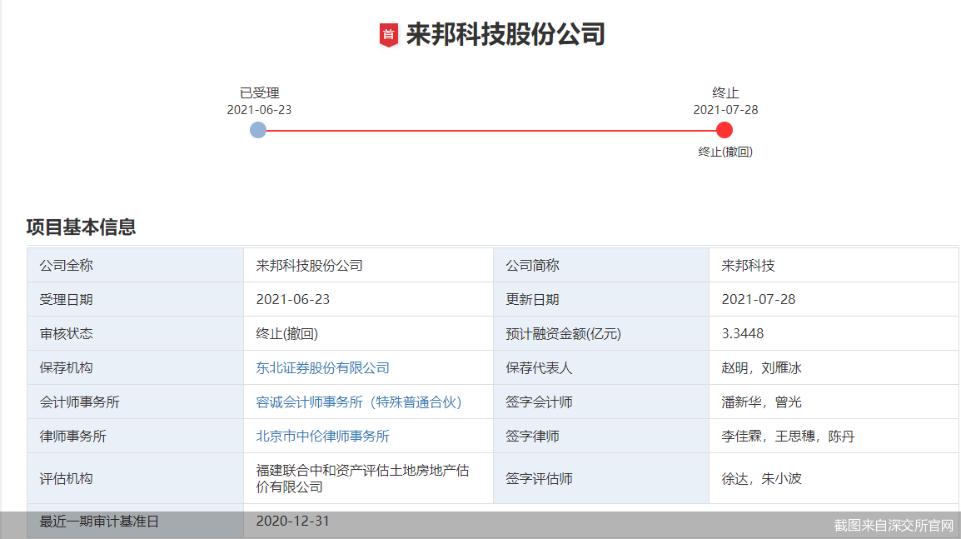Click the 签字会计师 label cell
The height and width of the screenshot is (539, 961).
coord(601,402)
